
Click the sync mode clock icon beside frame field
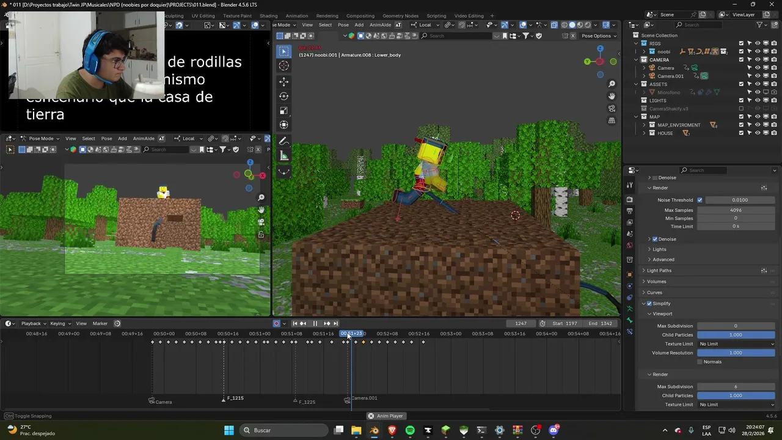coord(543,323)
